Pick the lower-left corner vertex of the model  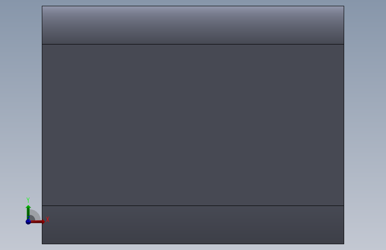pyautogui.click(x=42, y=244)
